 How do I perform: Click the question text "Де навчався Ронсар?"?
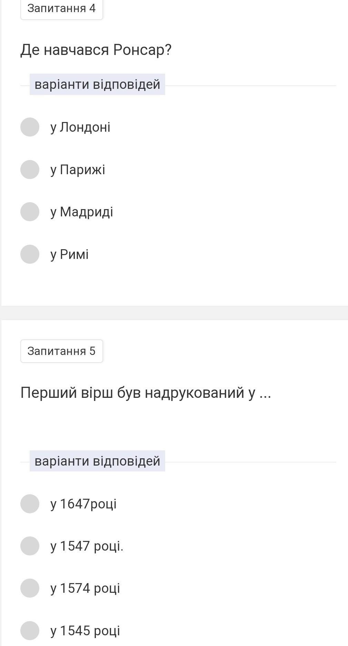96,50
